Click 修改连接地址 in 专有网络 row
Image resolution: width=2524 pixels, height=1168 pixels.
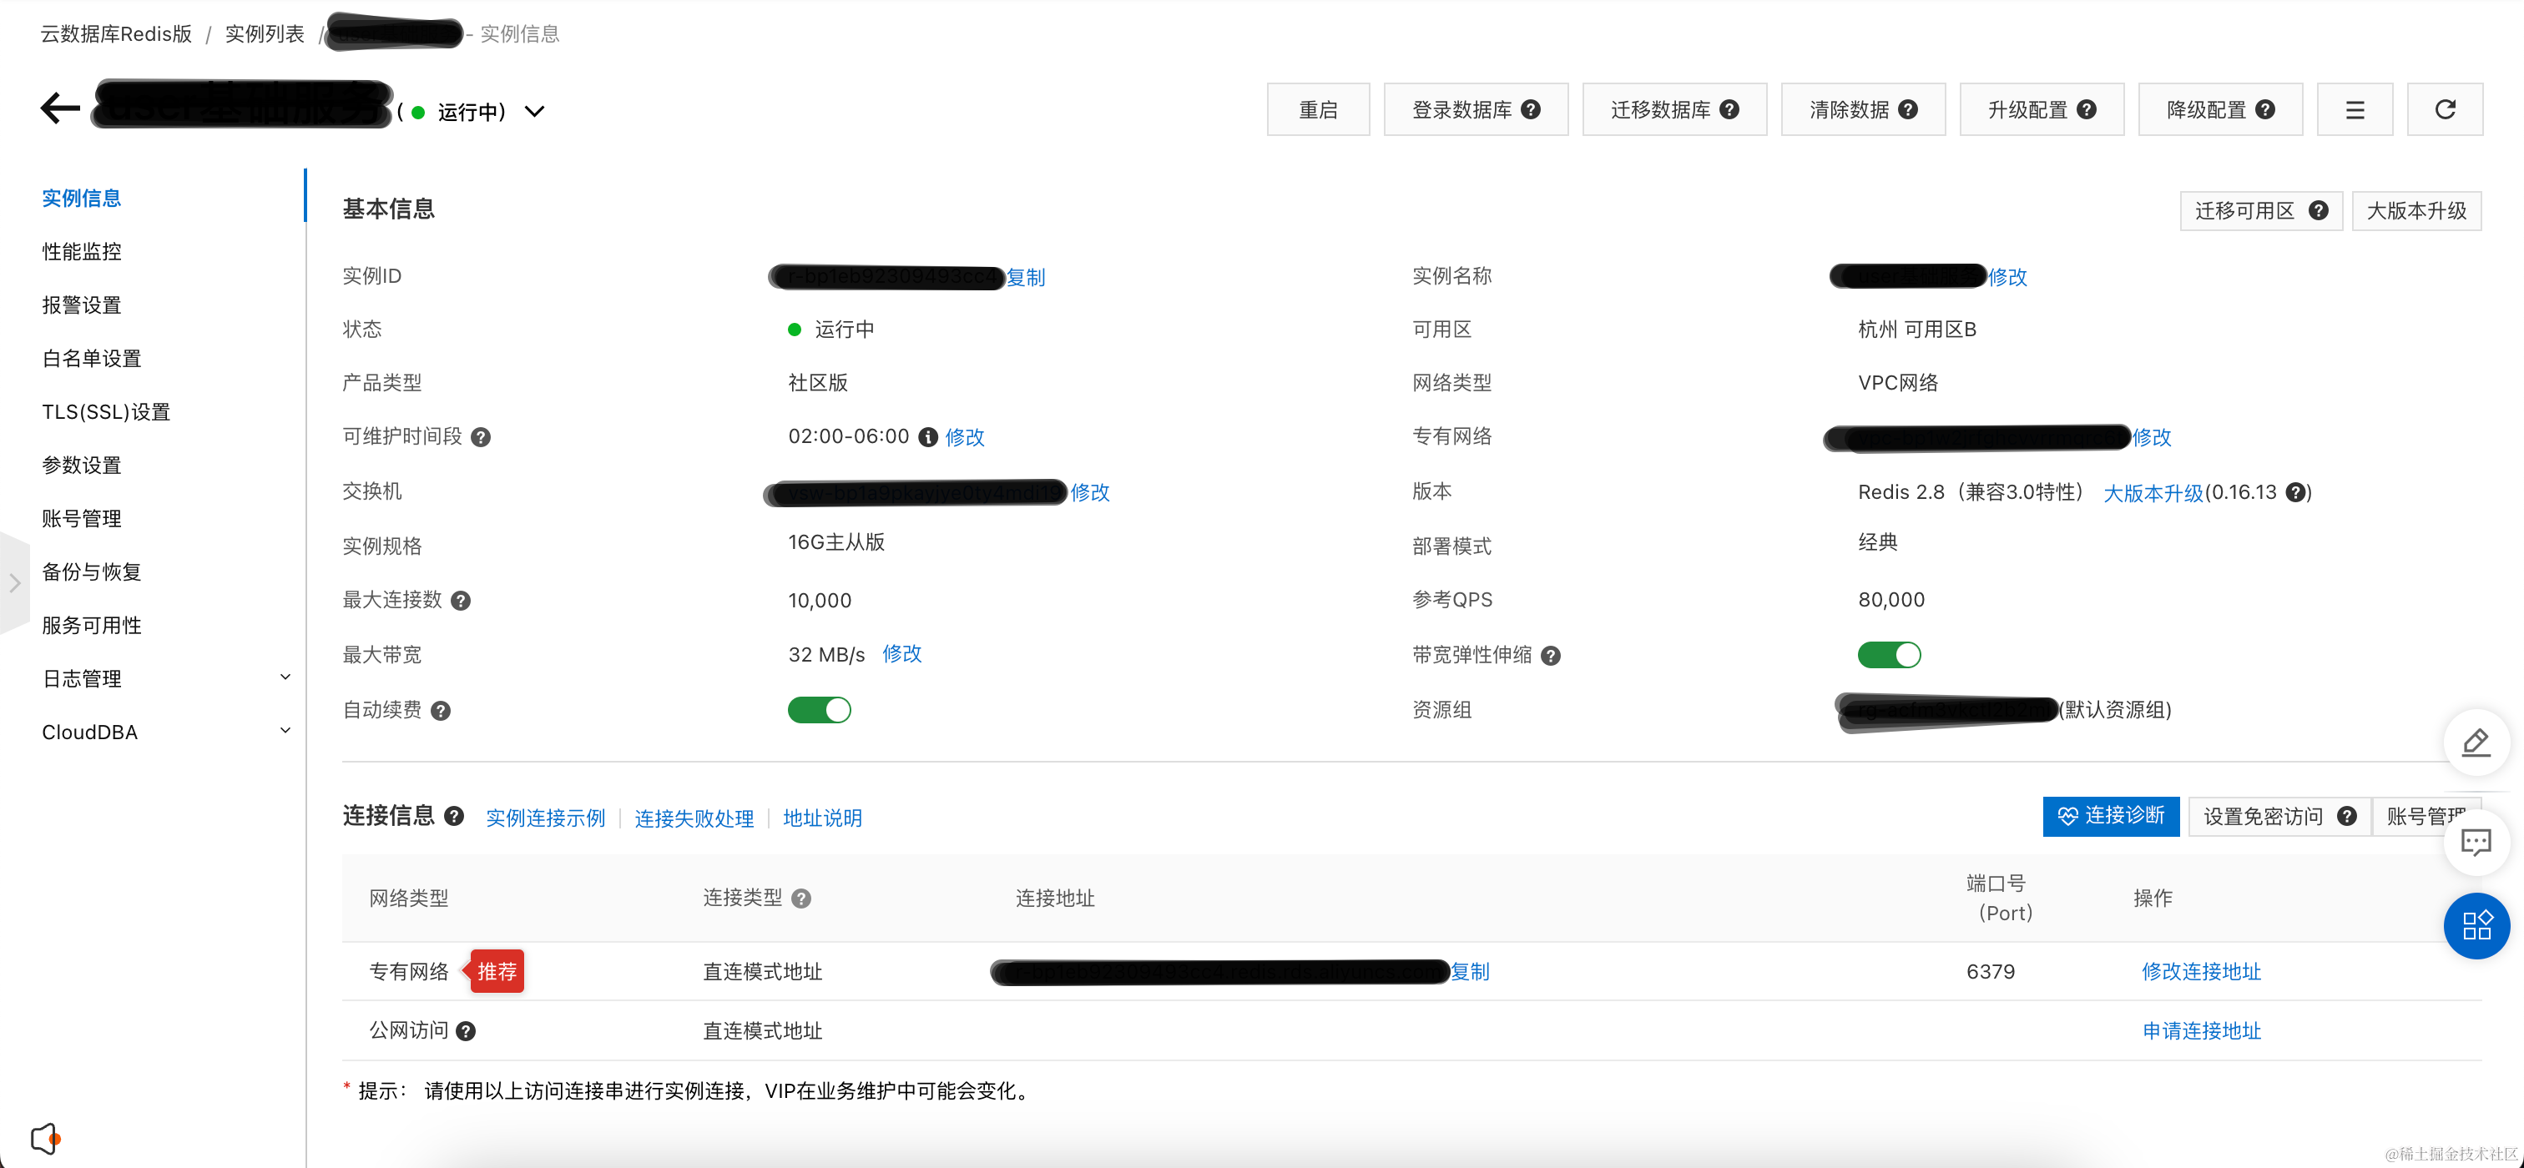pos(2202,972)
